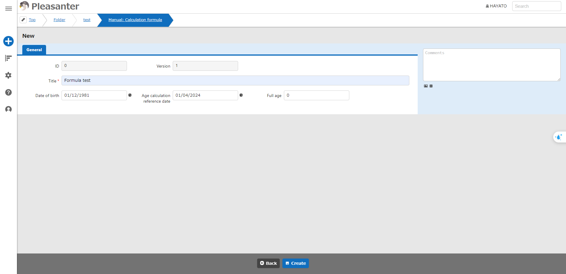Click the Back button
Image resolution: width=566 pixels, height=274 pixels.
click(268, 263)
